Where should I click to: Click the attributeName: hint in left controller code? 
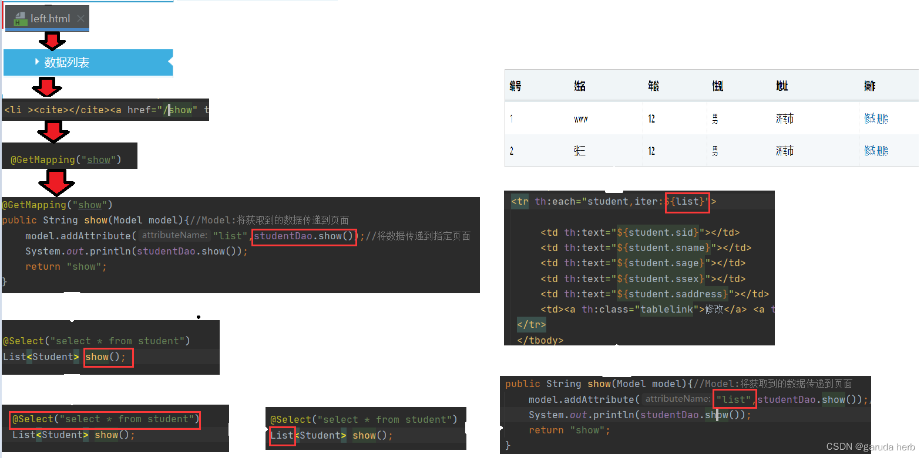174,235
